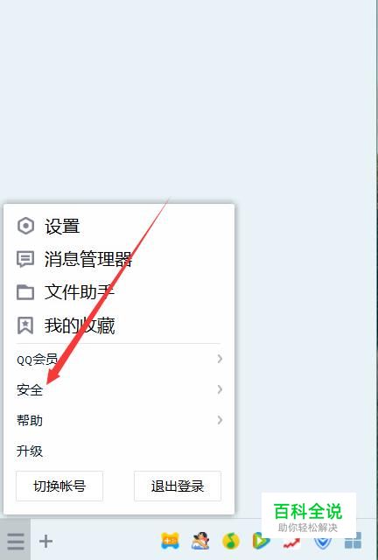Expand the 安全 submenu arrow

tap(220, 389)
